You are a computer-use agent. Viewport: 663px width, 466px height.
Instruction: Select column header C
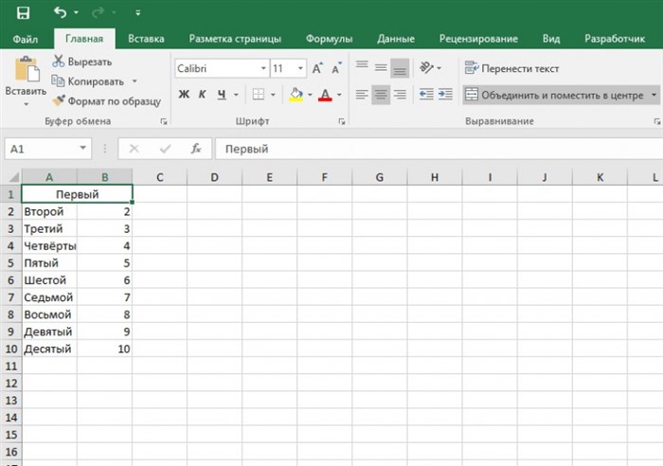159,177
